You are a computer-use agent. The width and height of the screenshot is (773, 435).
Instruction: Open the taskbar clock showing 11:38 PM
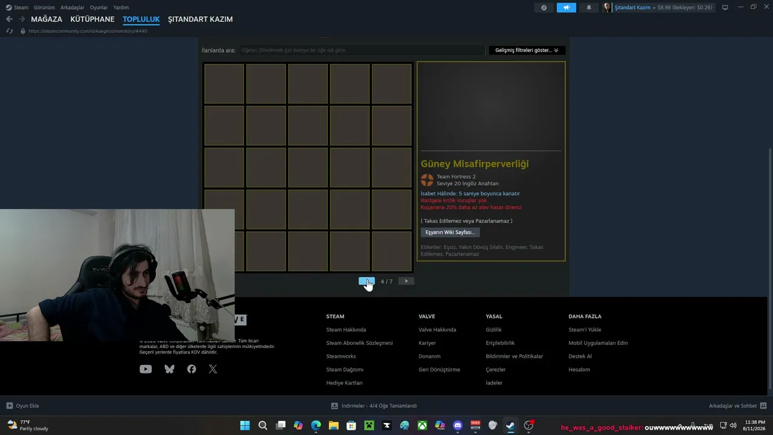coord(755,425)
